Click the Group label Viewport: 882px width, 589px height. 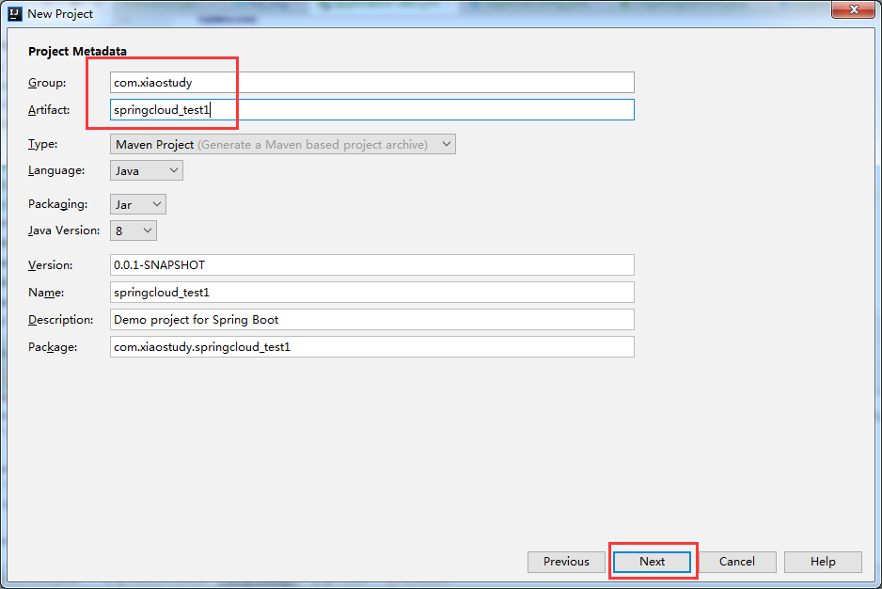click(x=47, y=82)
